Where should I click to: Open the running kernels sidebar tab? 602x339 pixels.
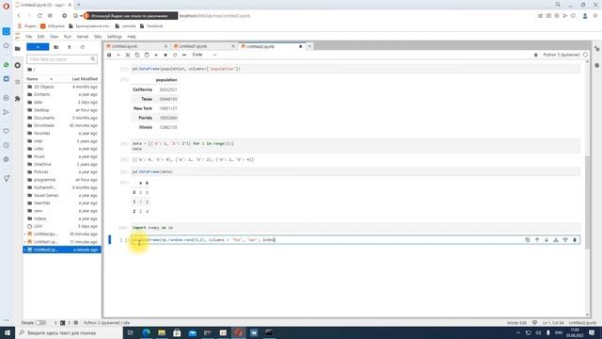(17, 65)
